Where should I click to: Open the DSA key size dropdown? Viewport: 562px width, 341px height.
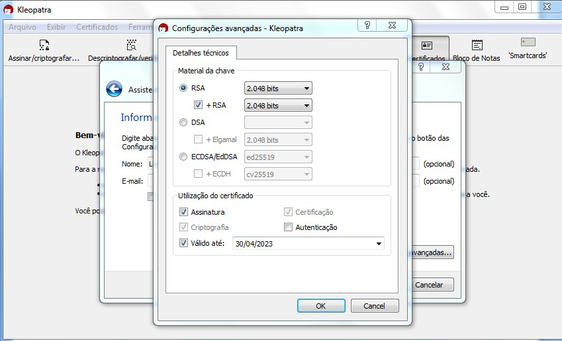coord(278,123)
